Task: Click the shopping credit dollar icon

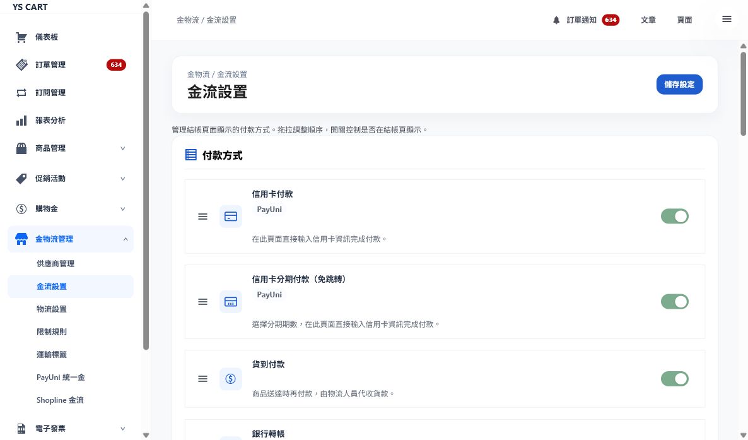Action: [21, 209]
